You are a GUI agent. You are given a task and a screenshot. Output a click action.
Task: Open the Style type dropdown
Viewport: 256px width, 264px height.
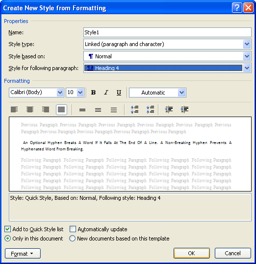pyautogui.click(x=247, y=44)
